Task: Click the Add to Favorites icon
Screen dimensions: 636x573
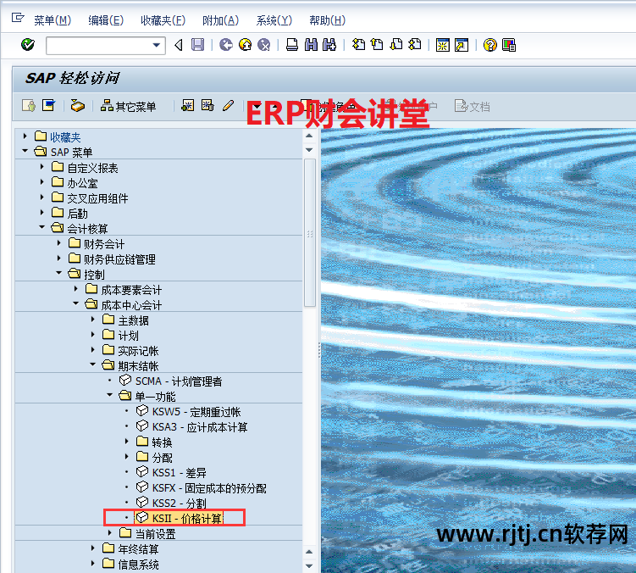Action: pyautogui.click(x=188, y=106)
